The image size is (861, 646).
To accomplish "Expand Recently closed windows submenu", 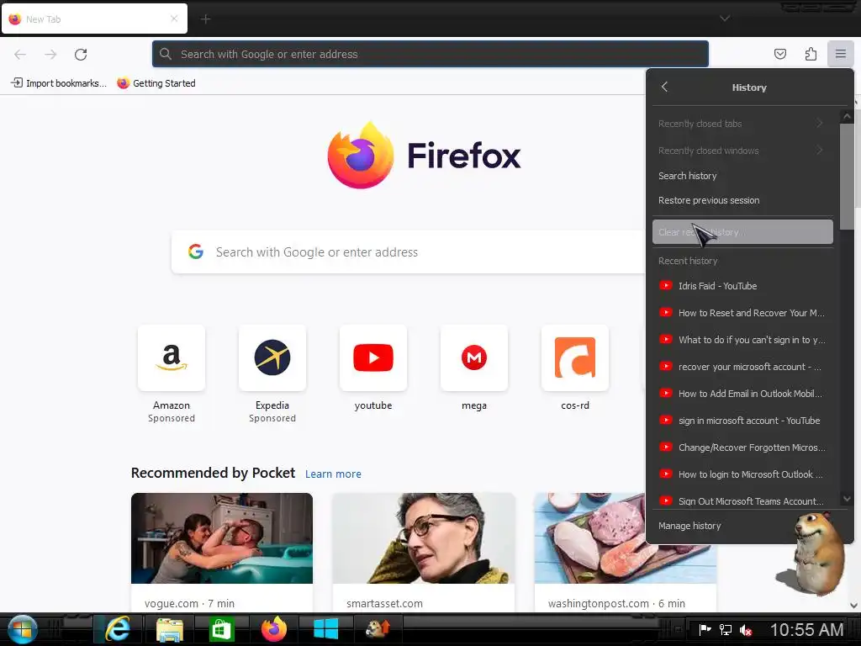I will tap(742, 151).
